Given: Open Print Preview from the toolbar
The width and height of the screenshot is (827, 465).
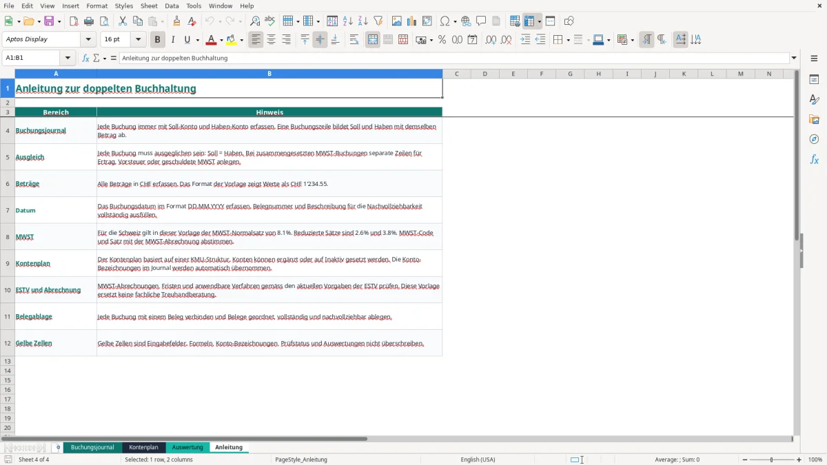Looking at the screenshot, I should [x=103, y=21].
